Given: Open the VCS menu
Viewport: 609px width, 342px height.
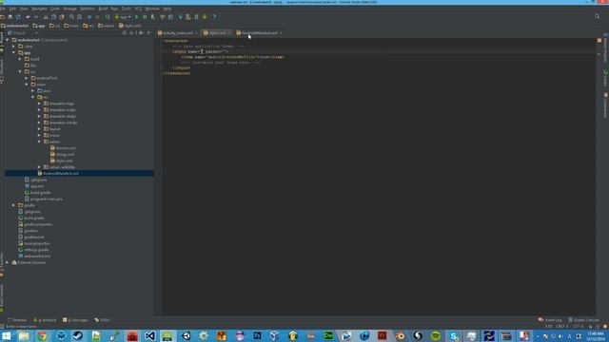Looking at the screenshot, I should coord(138,9).
